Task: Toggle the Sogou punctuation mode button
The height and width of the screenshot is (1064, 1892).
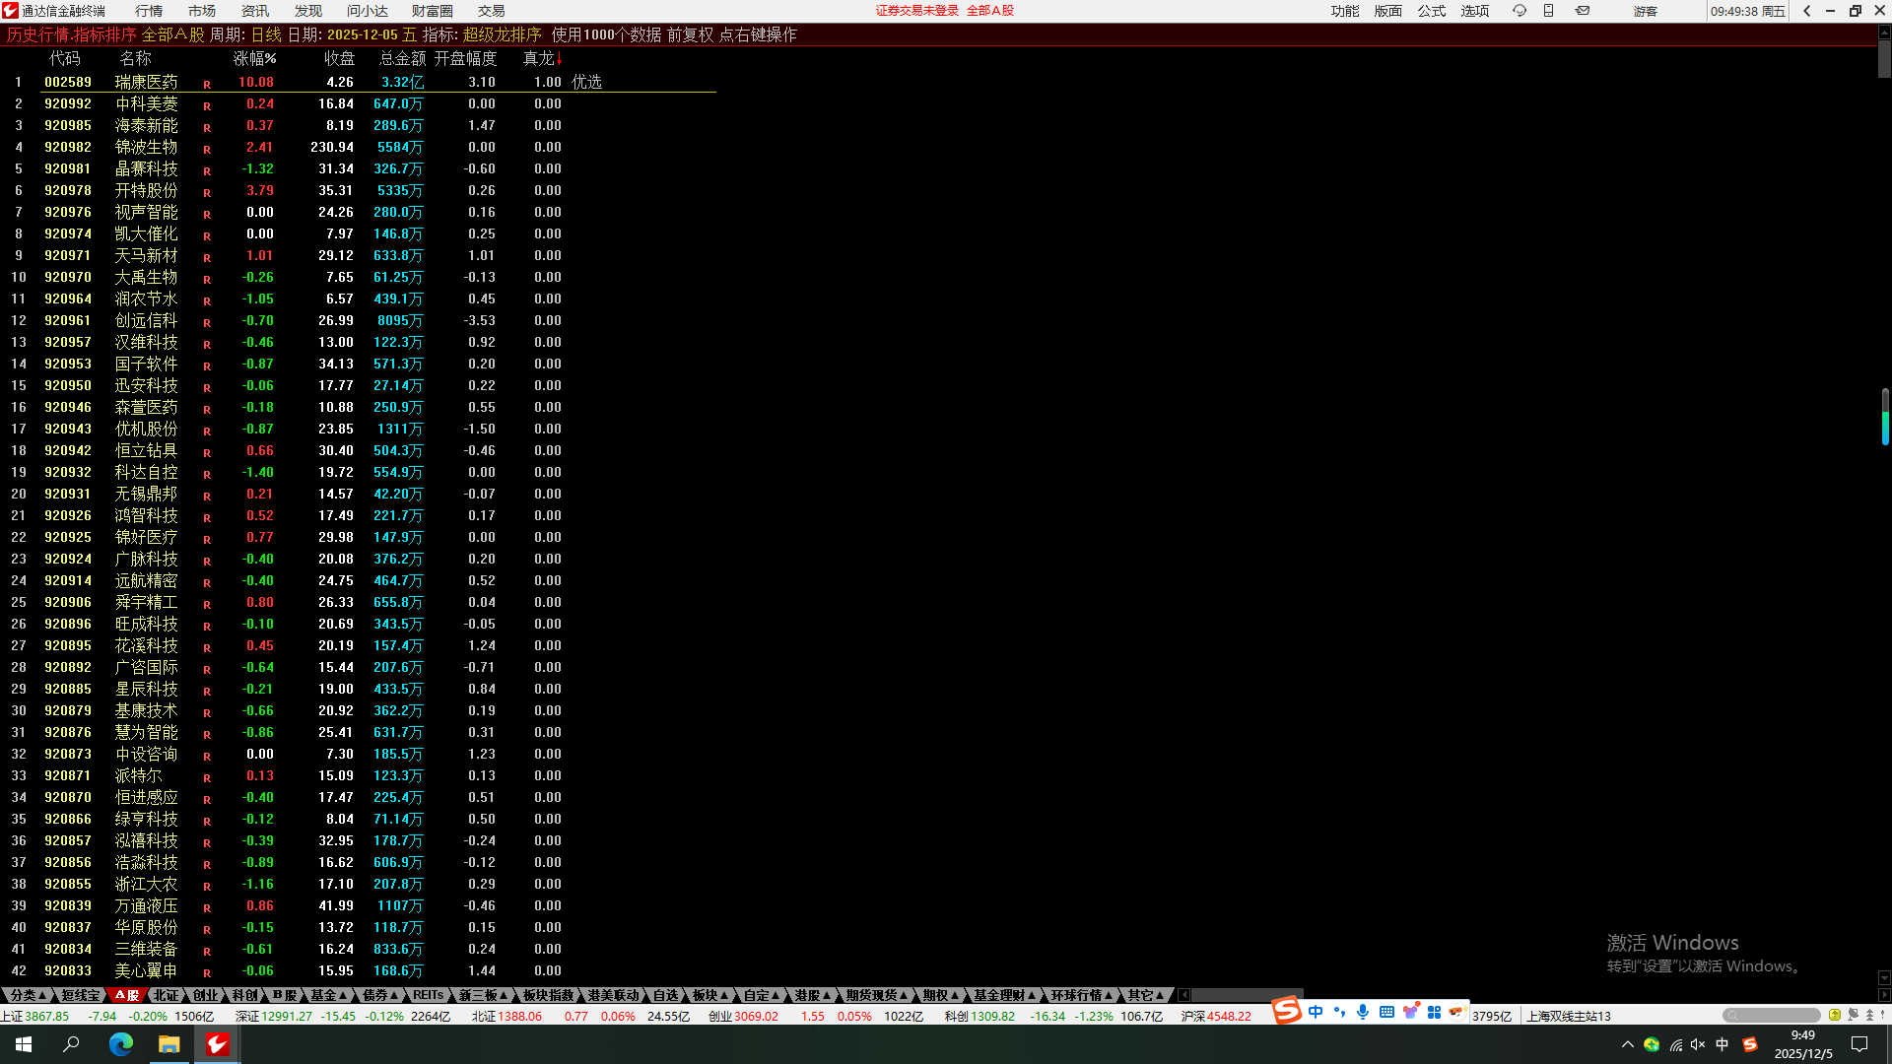Action: (1339, 1013)
